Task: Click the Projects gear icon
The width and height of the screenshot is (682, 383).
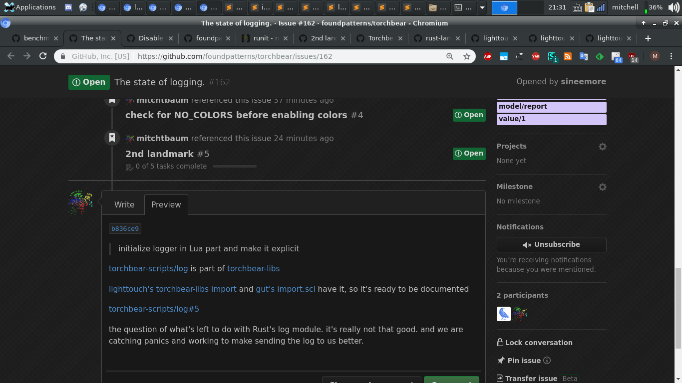Action: [603, 147]
